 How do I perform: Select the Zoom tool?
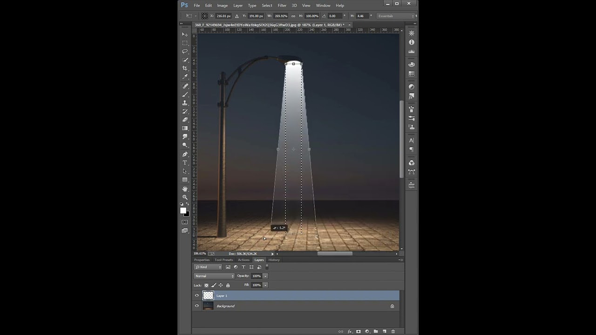pyautogui.click(x=185, y=197)
